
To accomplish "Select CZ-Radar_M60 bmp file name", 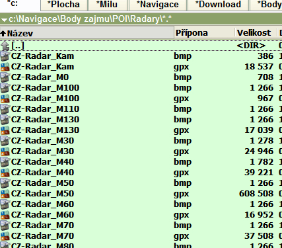I will (x=42, y=204).
